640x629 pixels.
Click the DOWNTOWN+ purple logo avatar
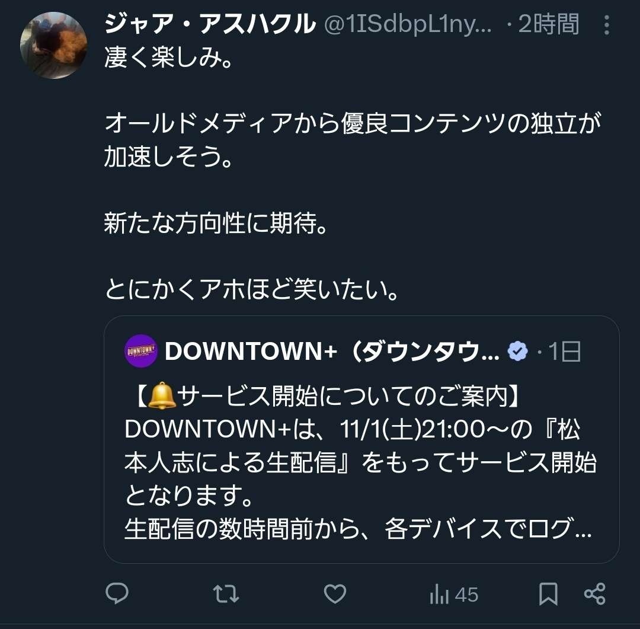point(141,351)
